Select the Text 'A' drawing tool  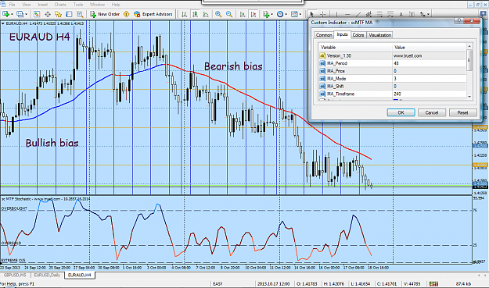pos(401,14)
